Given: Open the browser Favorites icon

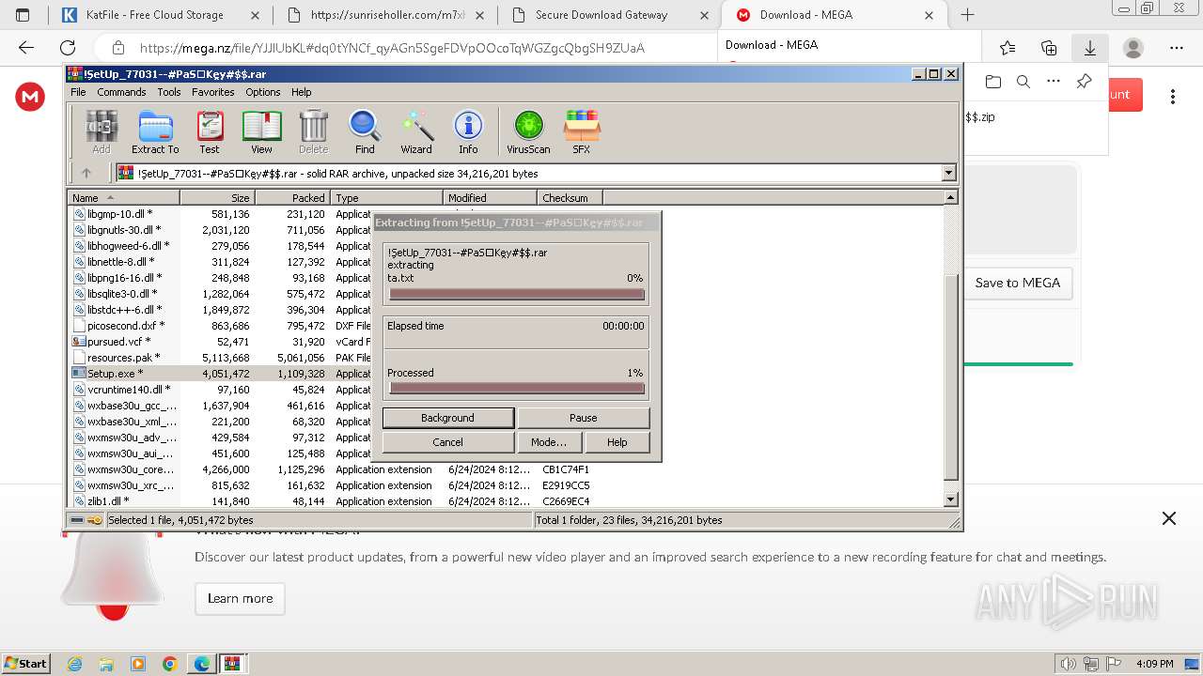Looking at the screenshot, I should 1008,48.
